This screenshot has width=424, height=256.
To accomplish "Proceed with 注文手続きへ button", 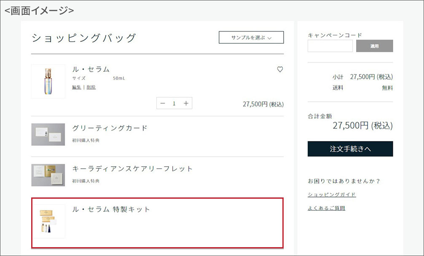I will tap(350, 149).
